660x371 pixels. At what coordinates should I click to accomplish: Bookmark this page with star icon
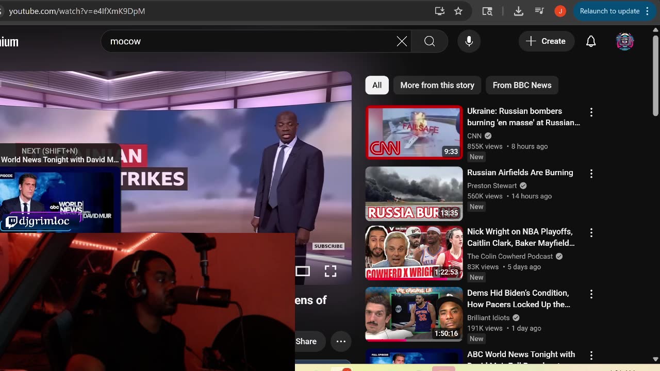point(458,11)
